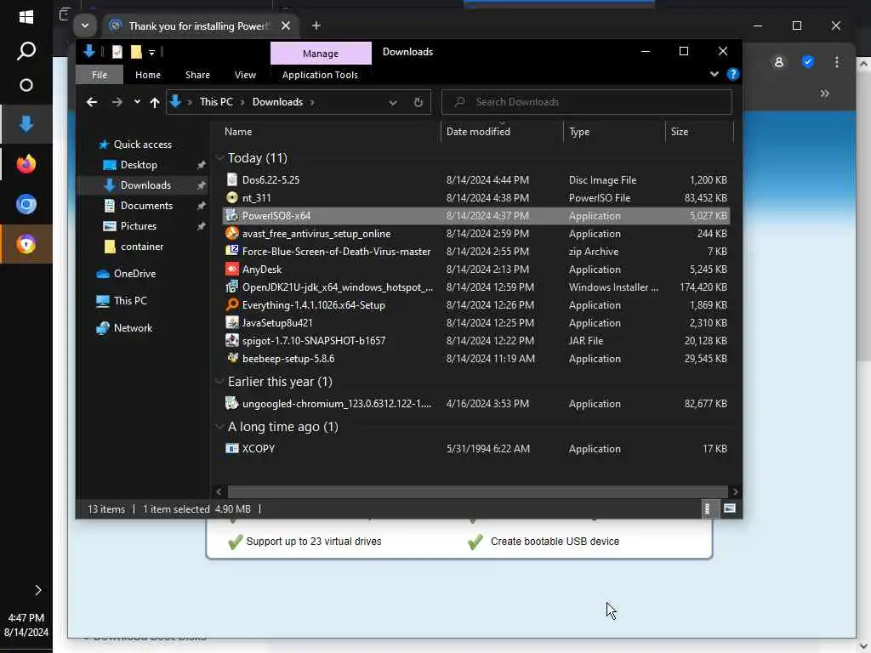871x653 pixels.
Task: Click the ungoogled-chromium installer icon
Action: (232, 403)
